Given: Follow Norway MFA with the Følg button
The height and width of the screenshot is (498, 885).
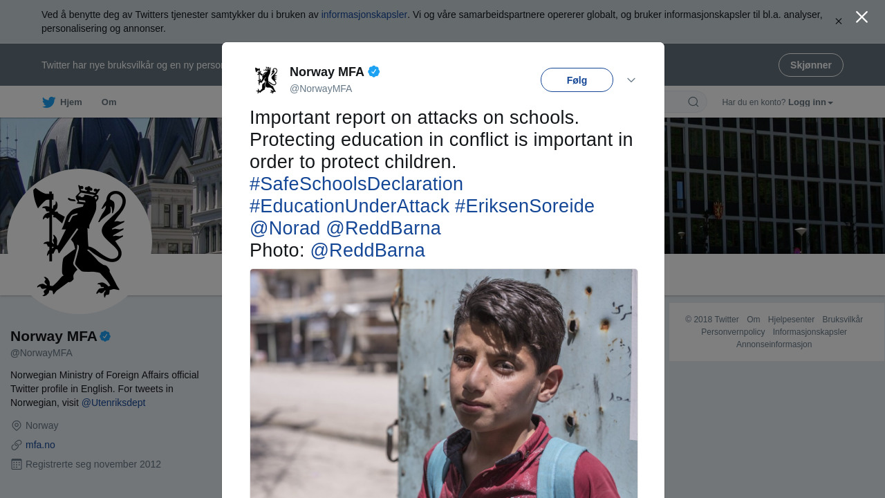Looking at the screenshot, I should click(x=577, y=80).
